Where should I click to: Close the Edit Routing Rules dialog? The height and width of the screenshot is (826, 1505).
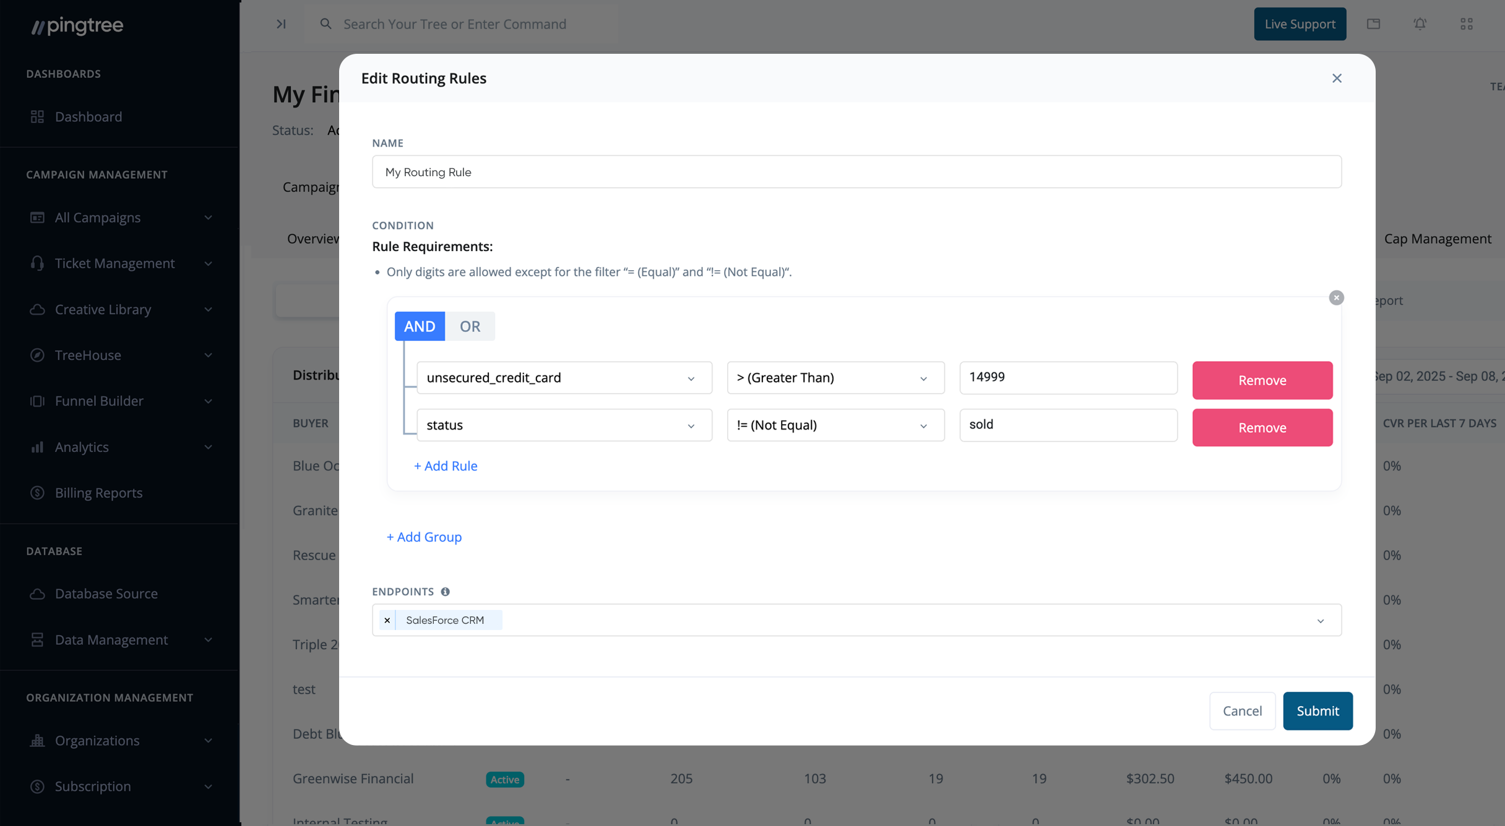click(x=1337, y=78)
